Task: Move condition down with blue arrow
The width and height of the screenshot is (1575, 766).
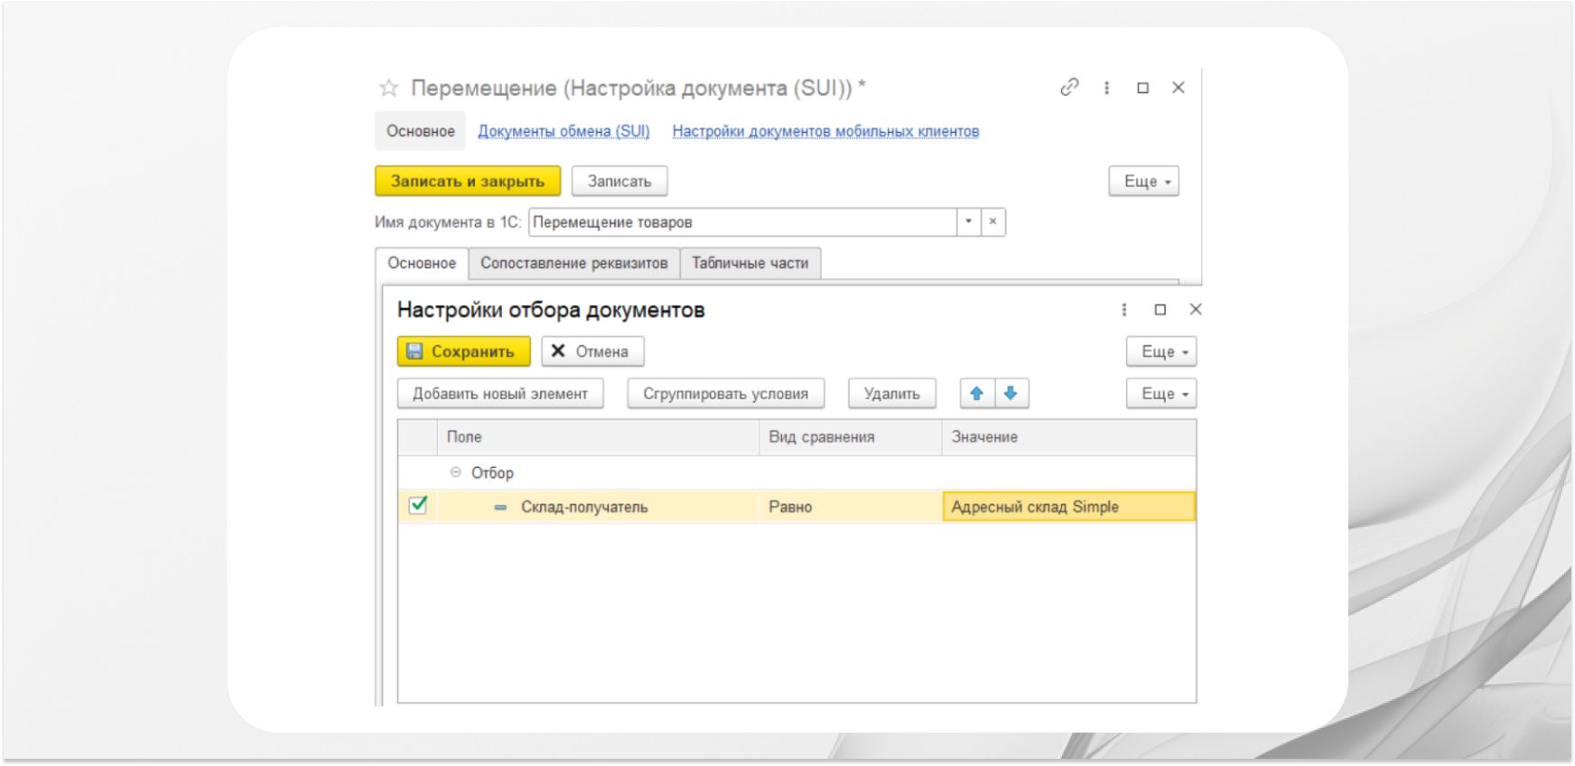Action: [1011, 394]
